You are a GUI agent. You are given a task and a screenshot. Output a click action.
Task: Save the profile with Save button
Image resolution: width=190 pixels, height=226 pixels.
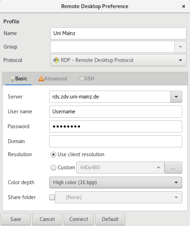16,219
